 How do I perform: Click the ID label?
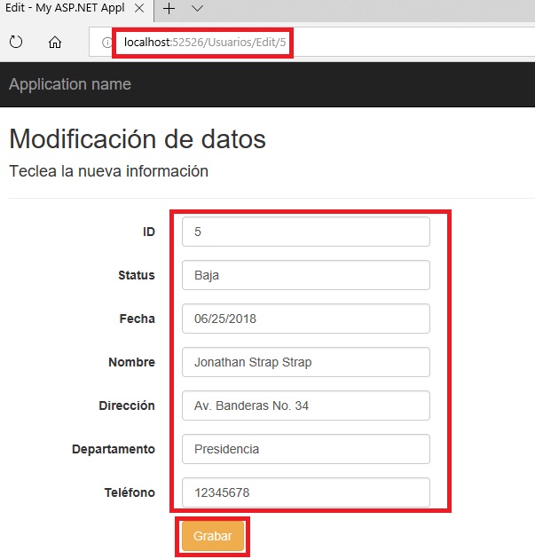point(149,232)
